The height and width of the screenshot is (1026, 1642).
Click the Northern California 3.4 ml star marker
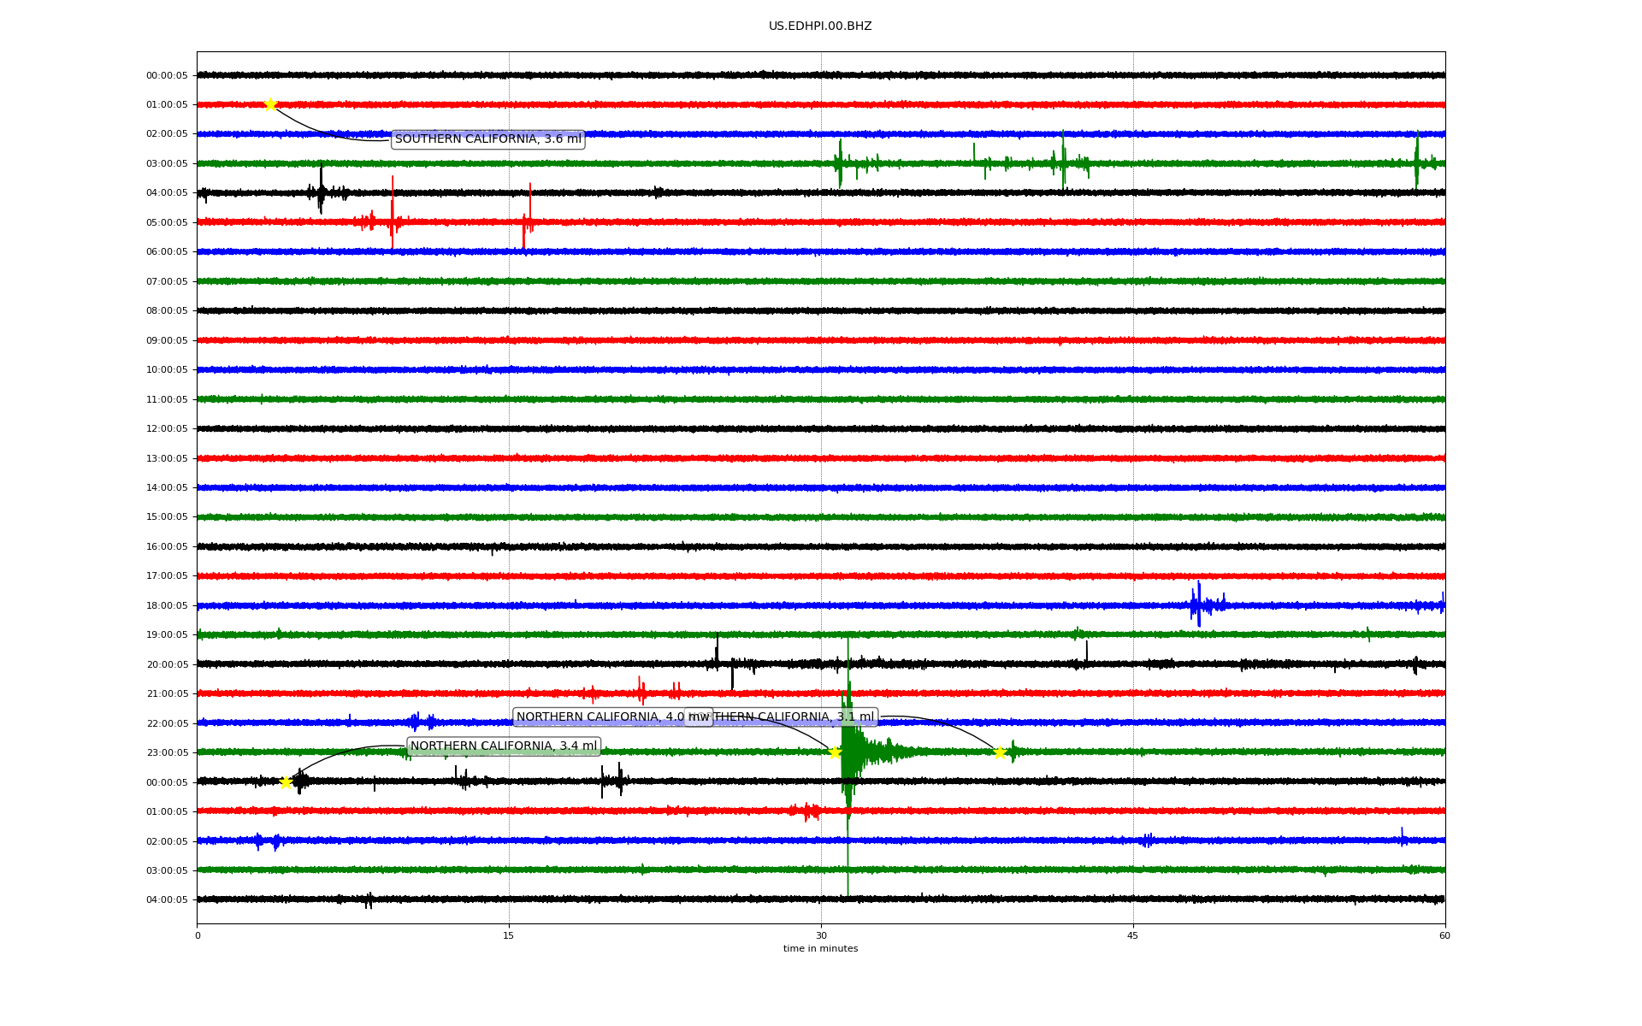click(x=286, y=781)
